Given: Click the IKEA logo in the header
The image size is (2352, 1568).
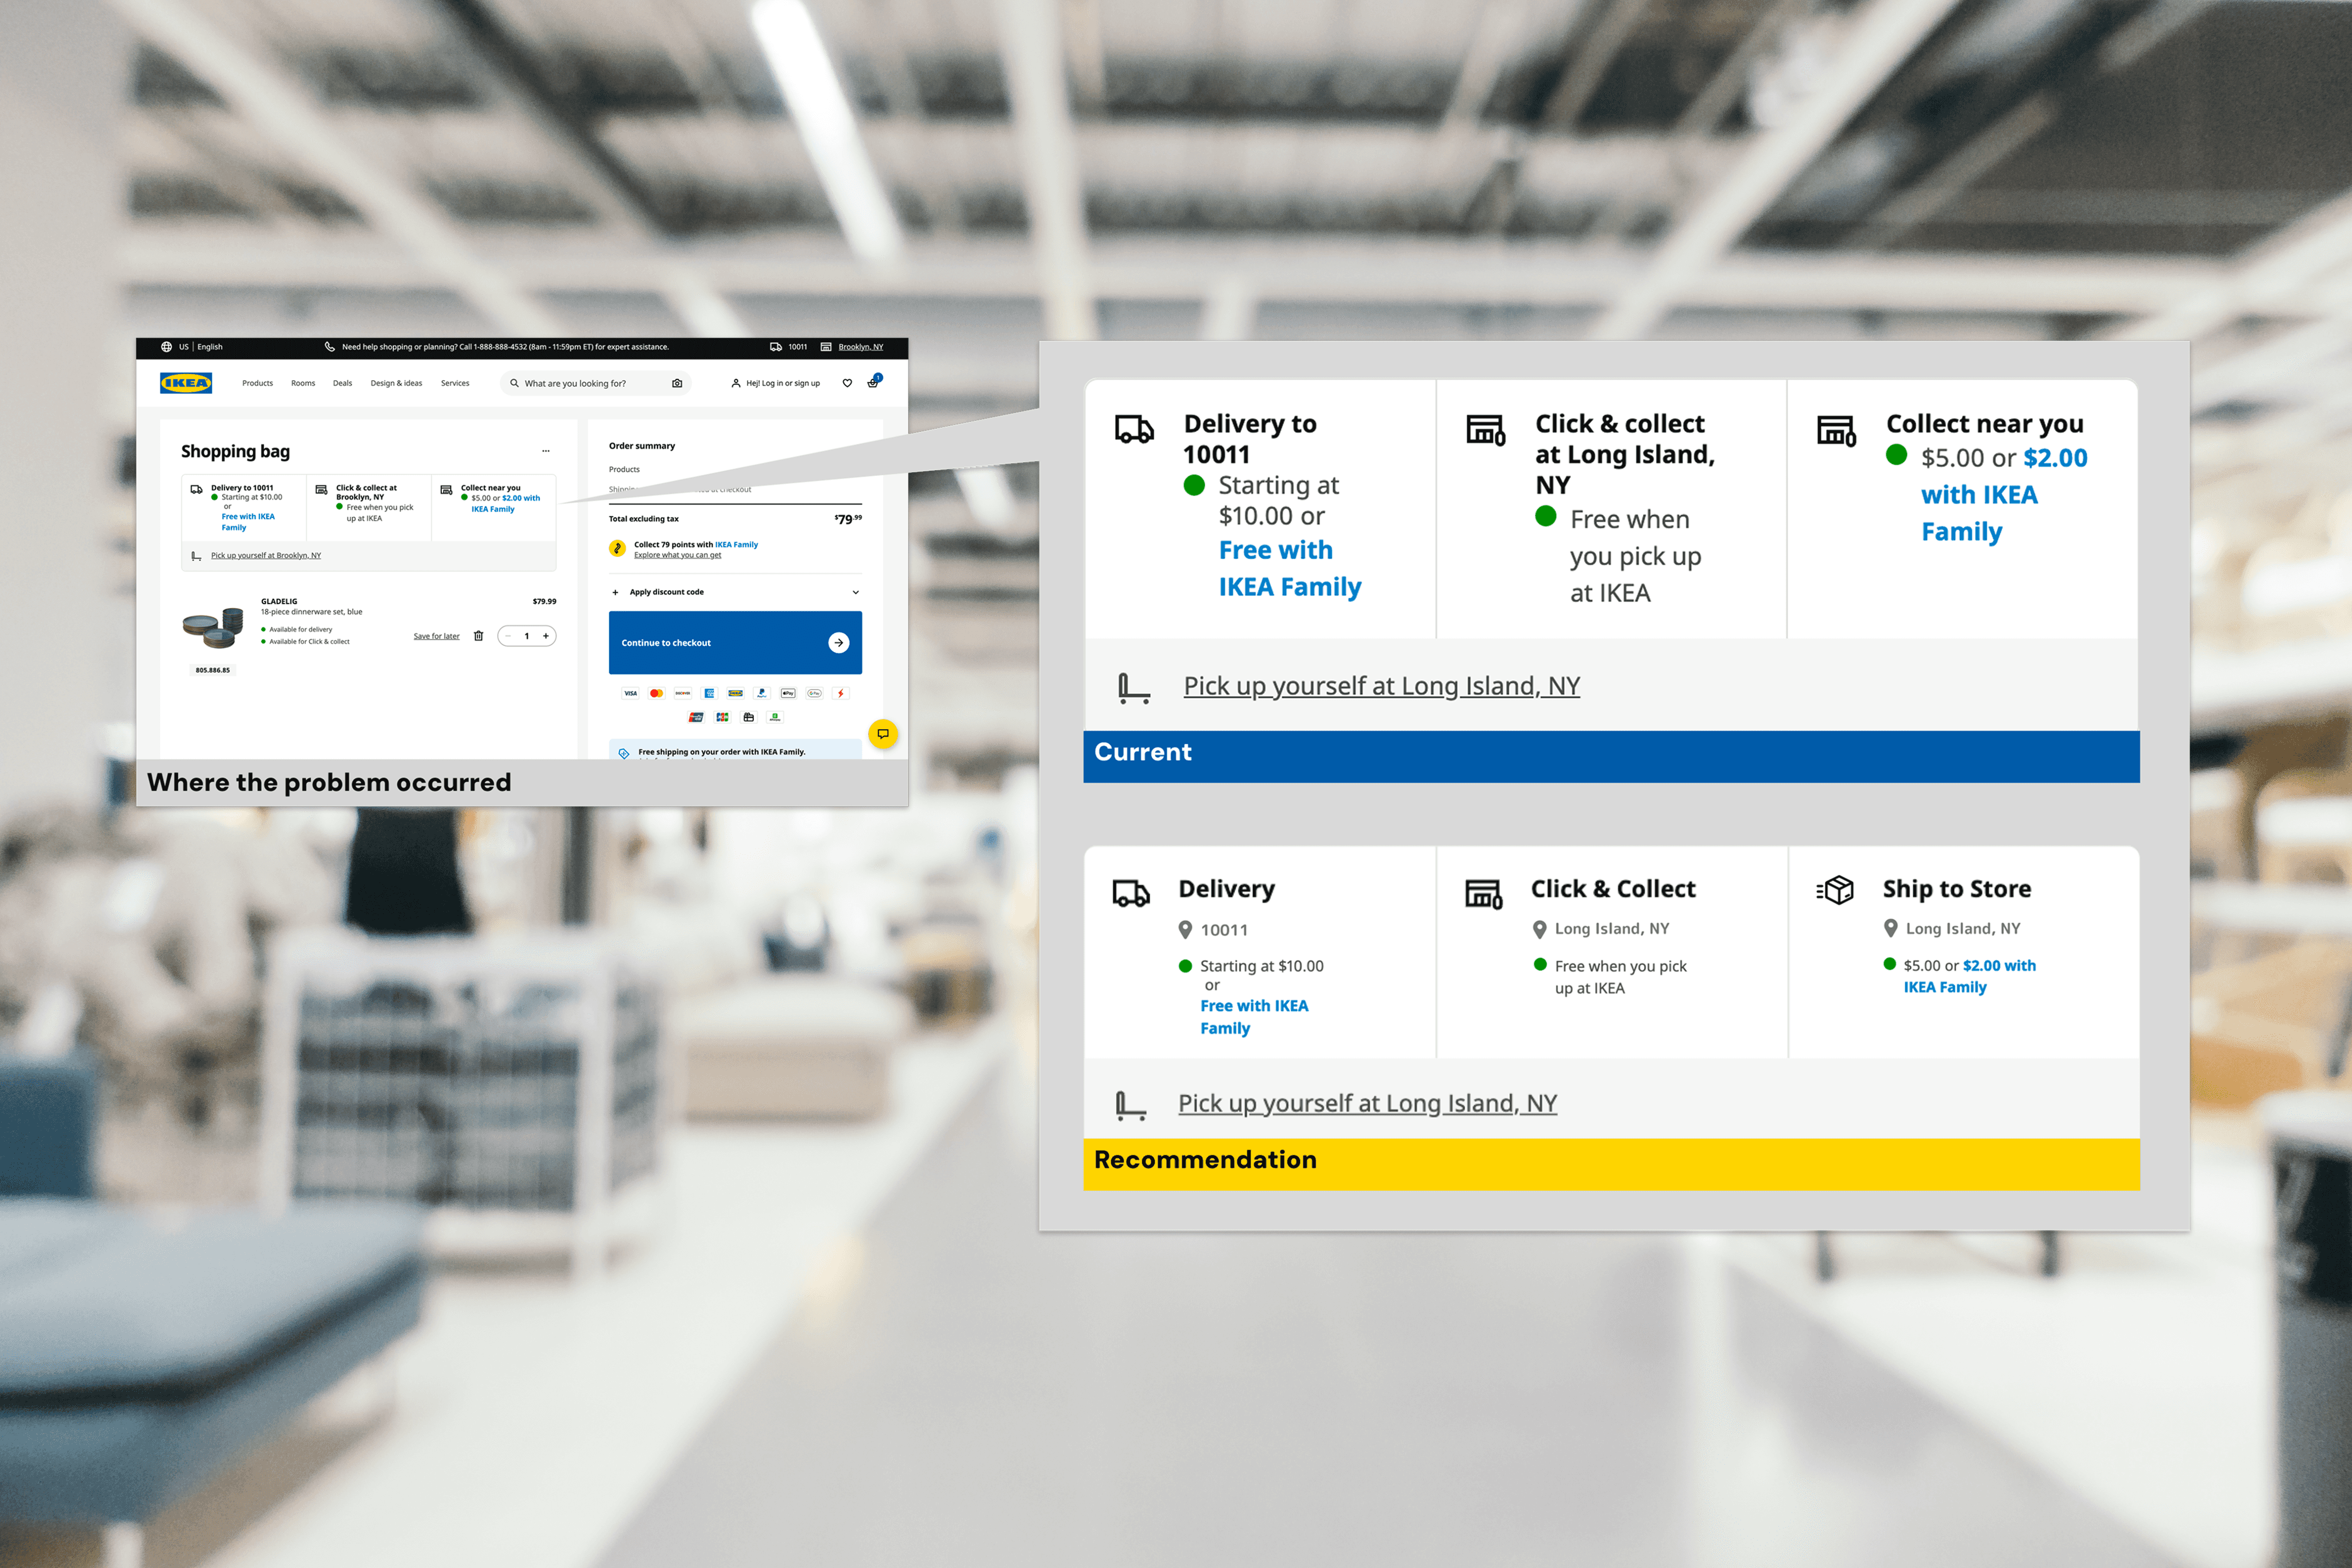Looking at the screenshot, I should pyautogui.click(x=186, y=383).
